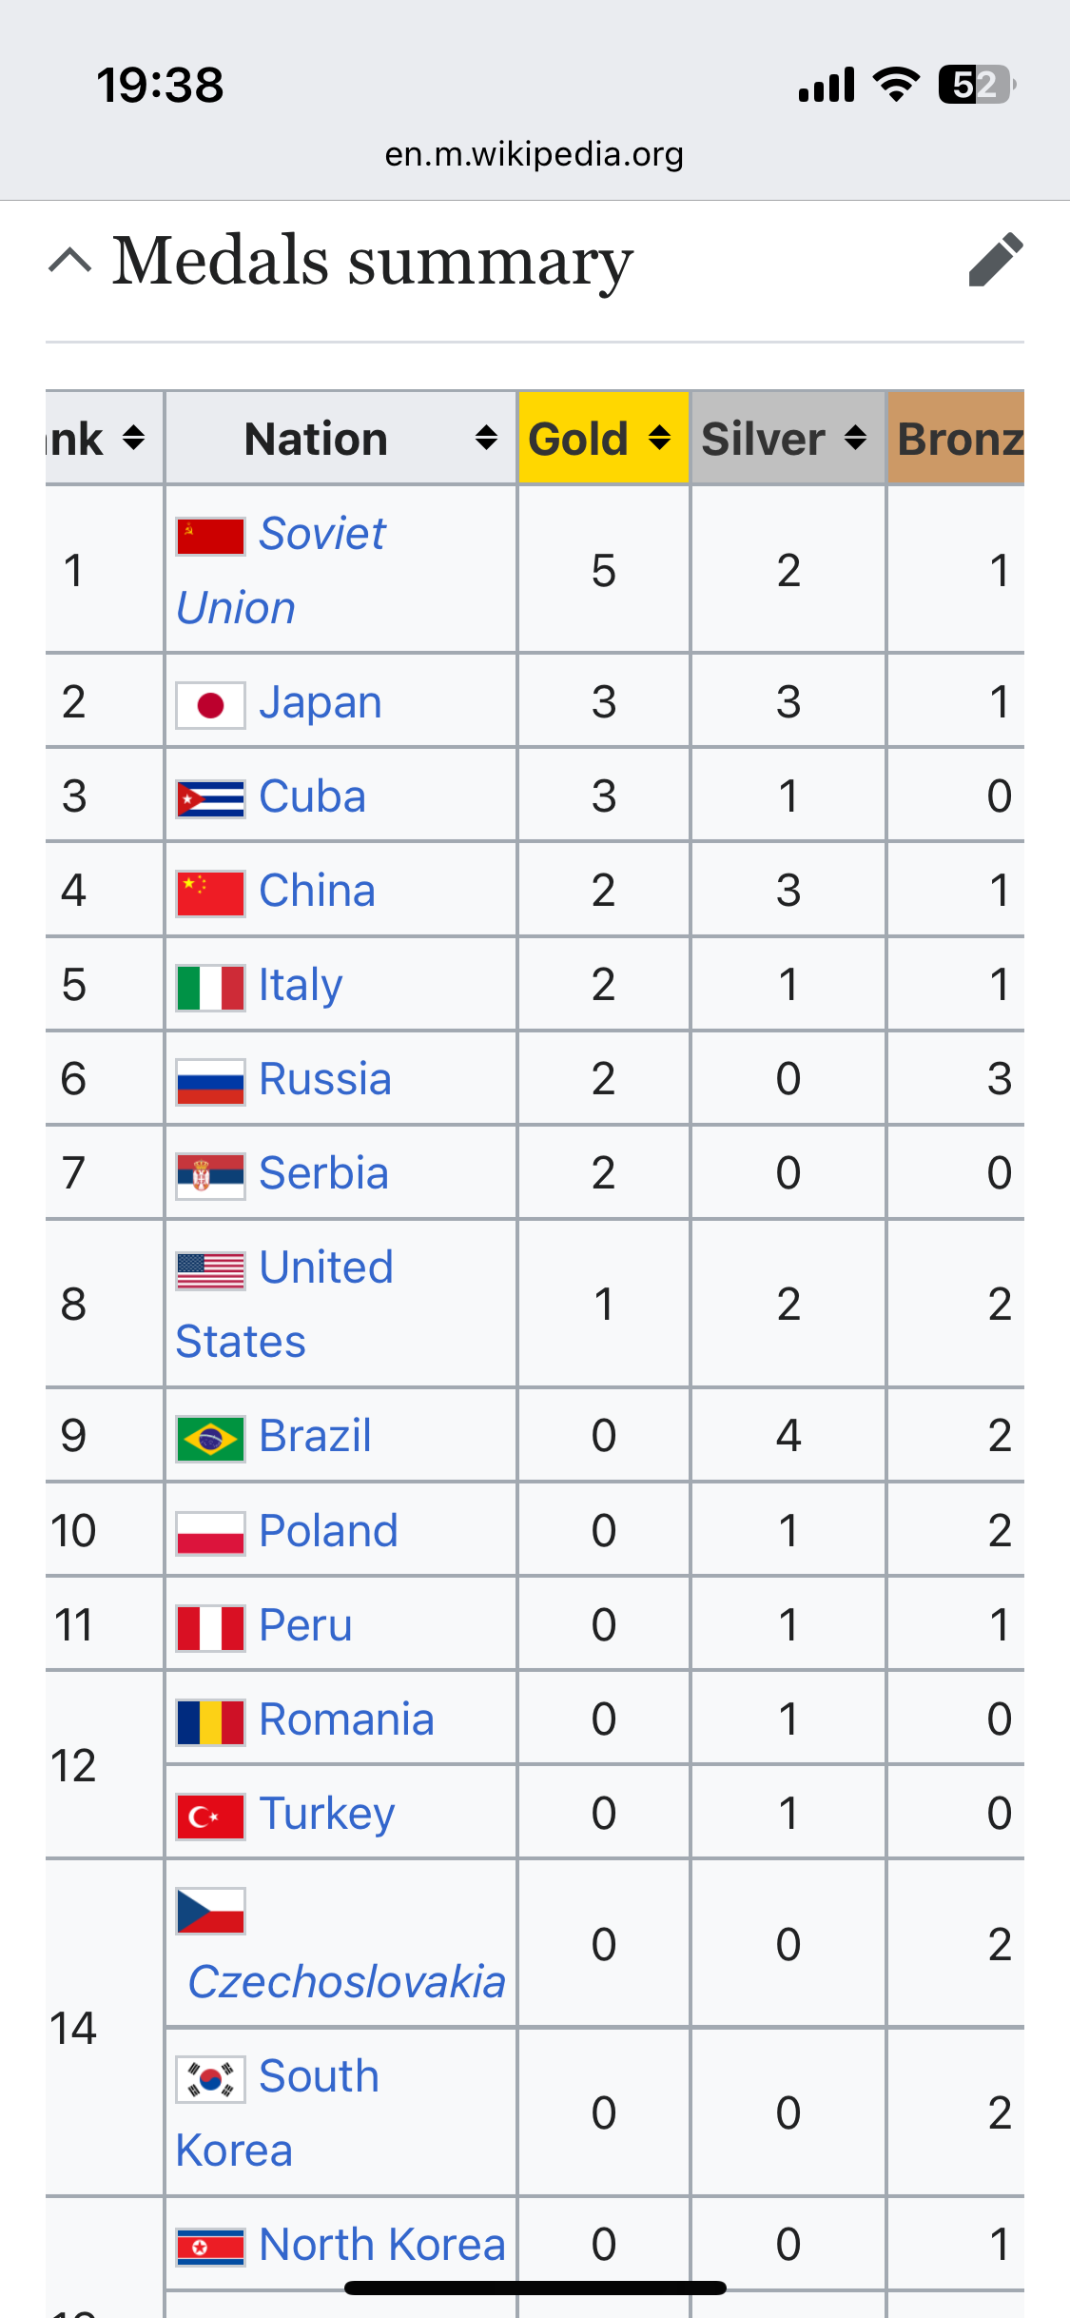Tap the home indicator bar
1070x2318 pixels.
click(535, 2289)
